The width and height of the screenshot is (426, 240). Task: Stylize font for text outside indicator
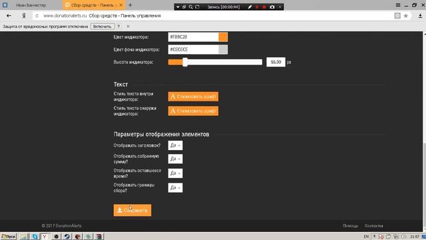tap(193, 111)
